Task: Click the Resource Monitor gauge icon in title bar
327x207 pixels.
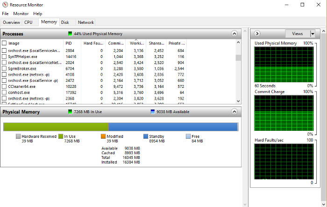Action: 5,5
